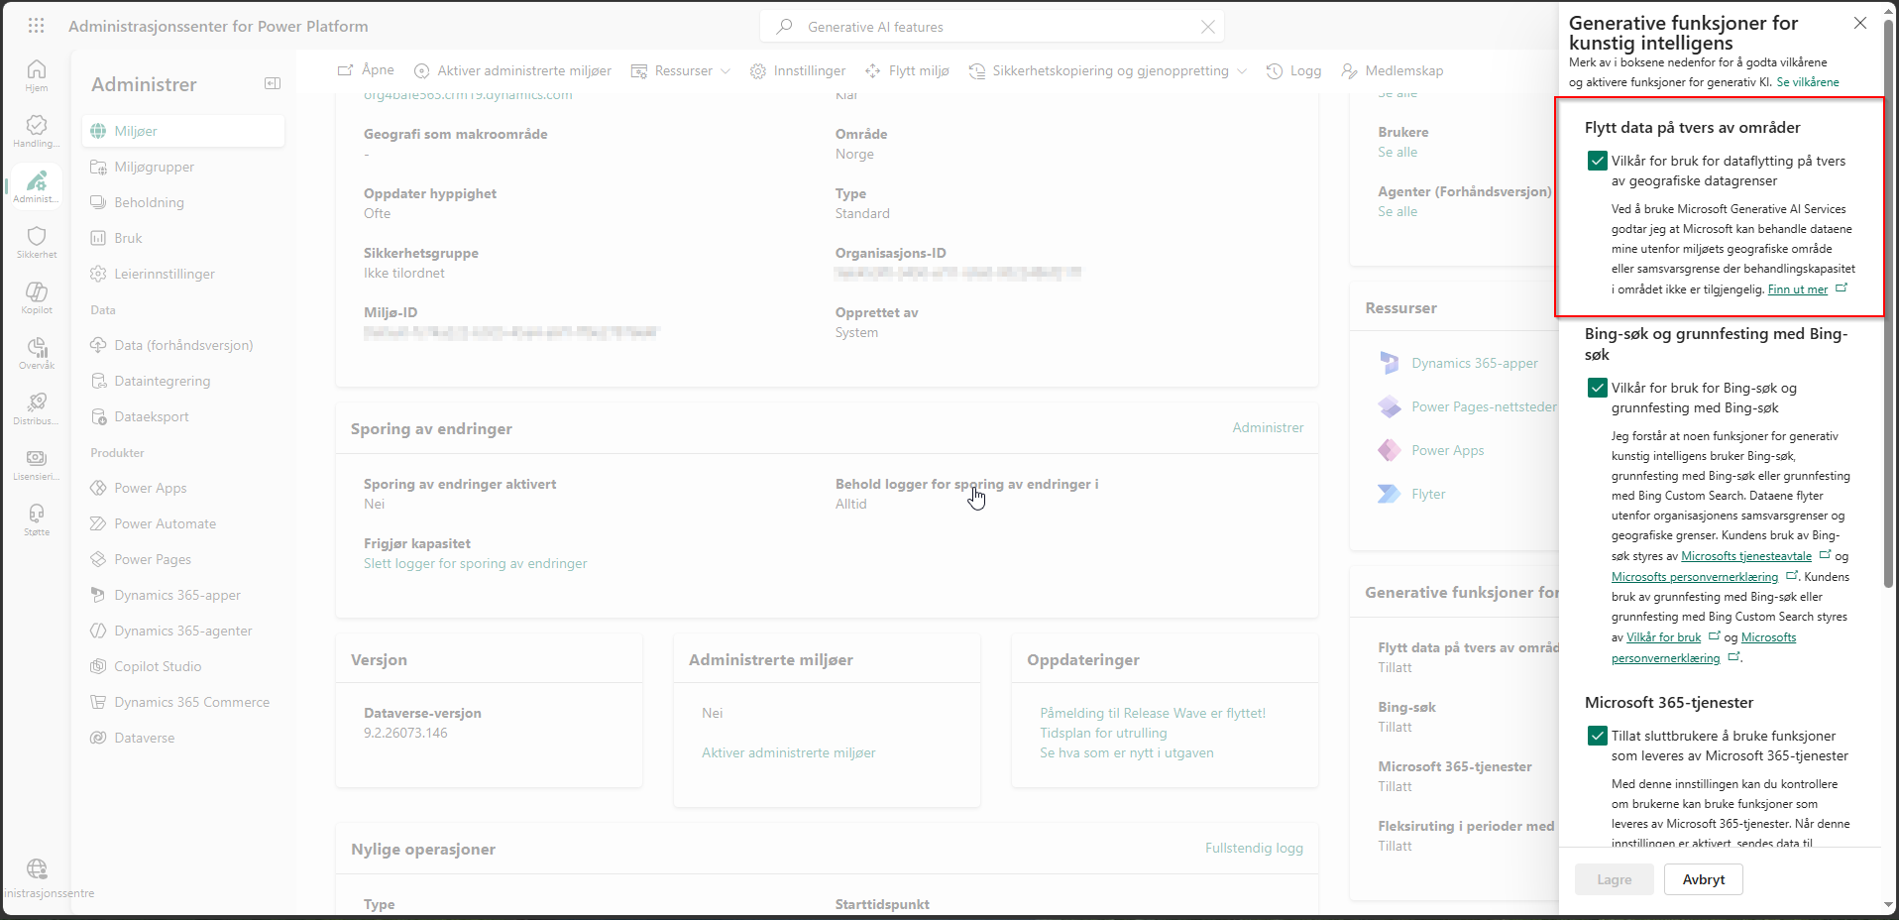
Task: Click Avbryt button
Action: (1703, 879)
